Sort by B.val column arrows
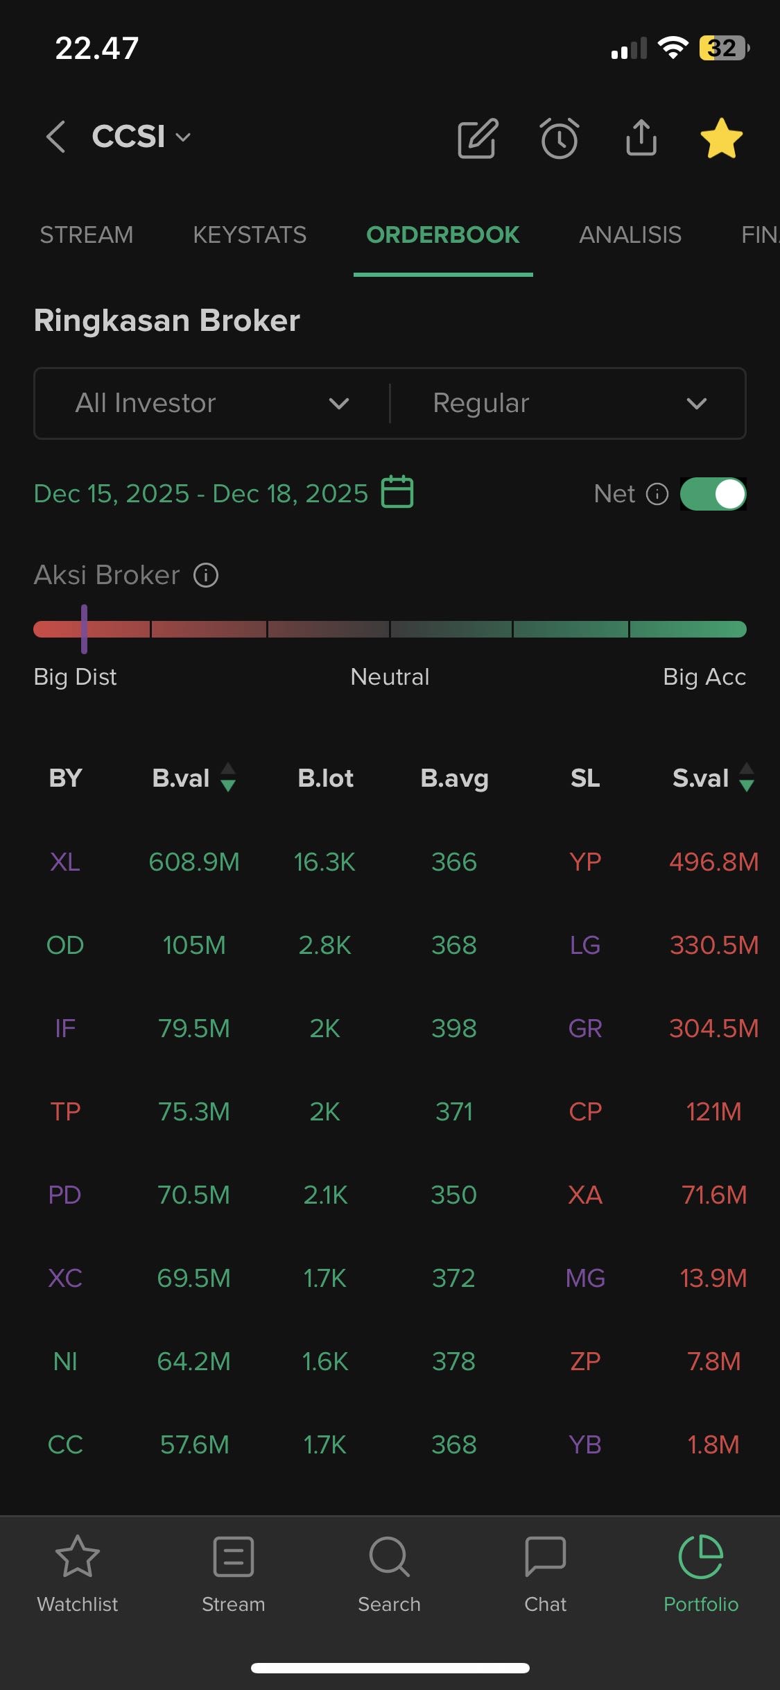This screenshot has width=780, height=1690. pos(228,777)
